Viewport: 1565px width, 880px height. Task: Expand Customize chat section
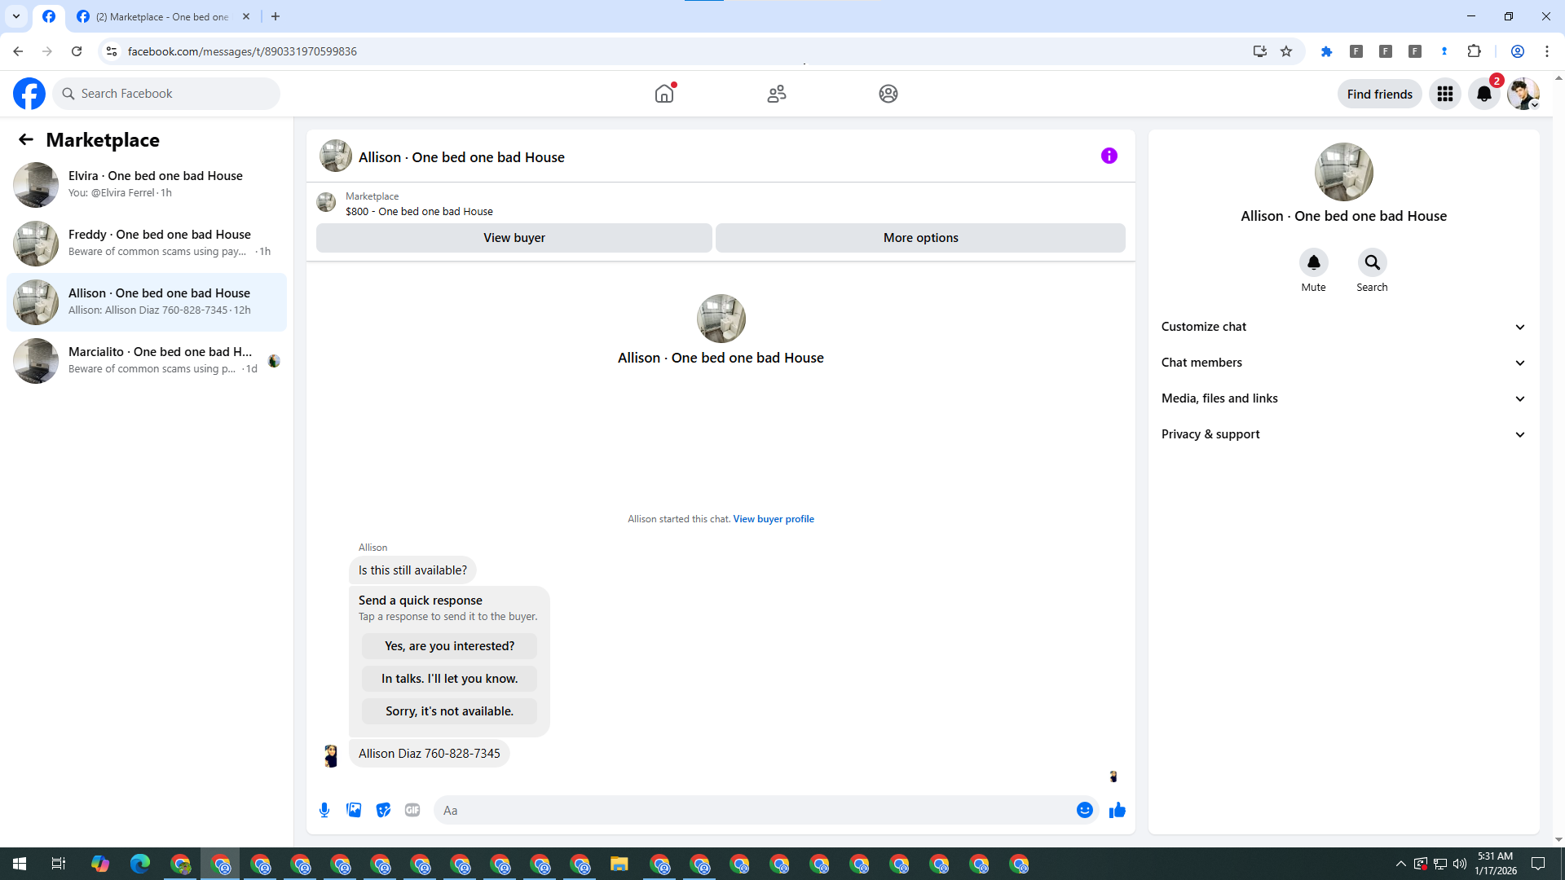[x=1342, y=327]
